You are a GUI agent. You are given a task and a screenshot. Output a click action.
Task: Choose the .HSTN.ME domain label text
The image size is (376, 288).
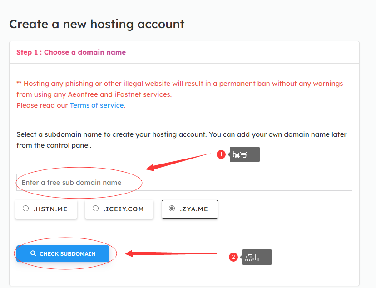point(50,209)
